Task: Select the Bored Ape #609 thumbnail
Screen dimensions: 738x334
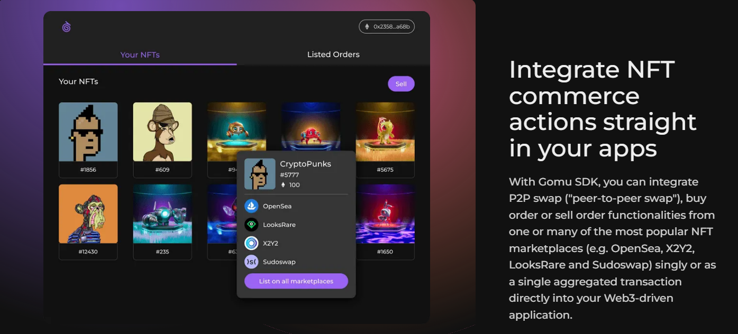Action: pyautogui.click(x=162, y=132)
